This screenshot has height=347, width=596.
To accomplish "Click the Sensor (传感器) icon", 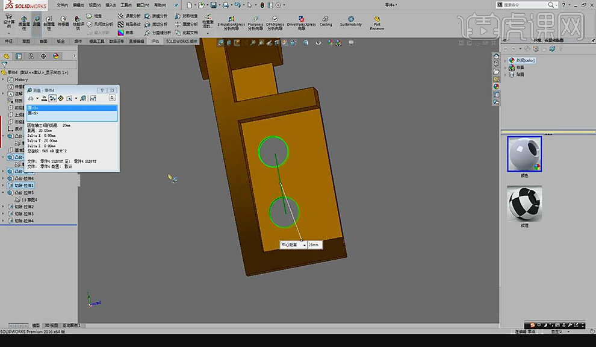I will pos(63,21).
